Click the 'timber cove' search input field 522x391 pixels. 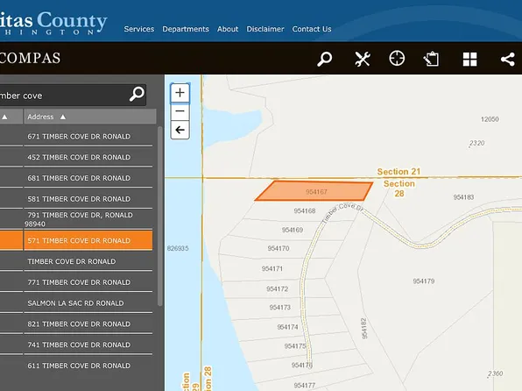[x=63, y=96]
